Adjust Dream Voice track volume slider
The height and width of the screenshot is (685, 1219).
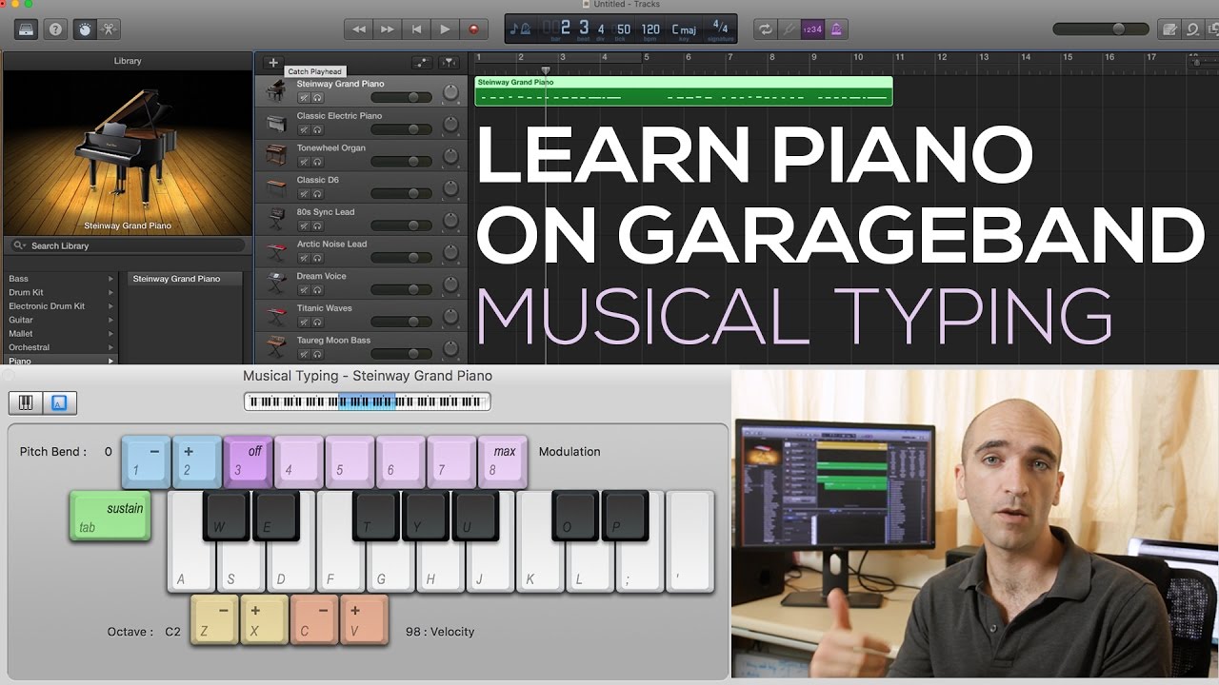click(x=401, y=289)
